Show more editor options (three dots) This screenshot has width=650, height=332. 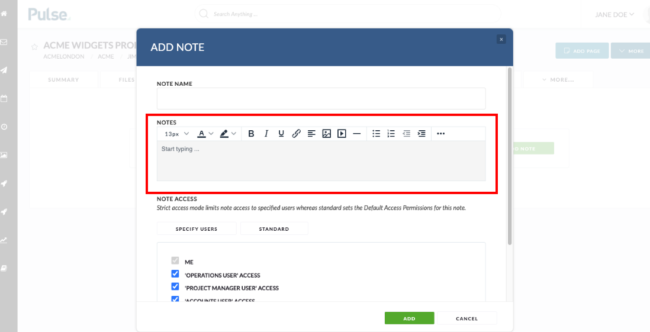point(440,134)
